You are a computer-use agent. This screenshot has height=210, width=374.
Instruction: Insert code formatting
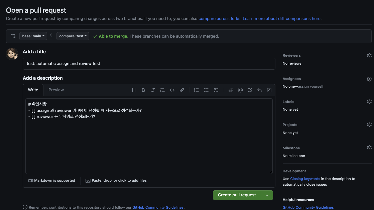click(172, 90)
